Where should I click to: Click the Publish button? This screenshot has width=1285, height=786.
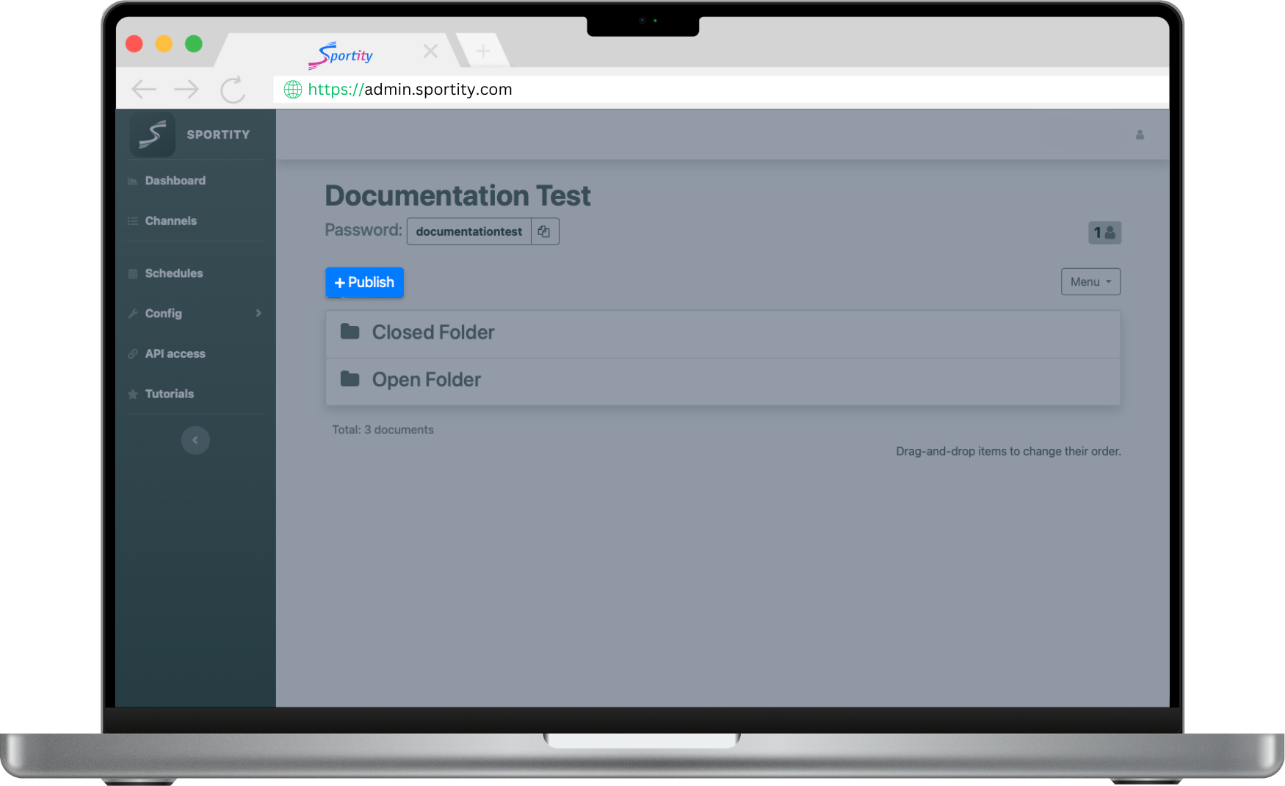(364, 282)
